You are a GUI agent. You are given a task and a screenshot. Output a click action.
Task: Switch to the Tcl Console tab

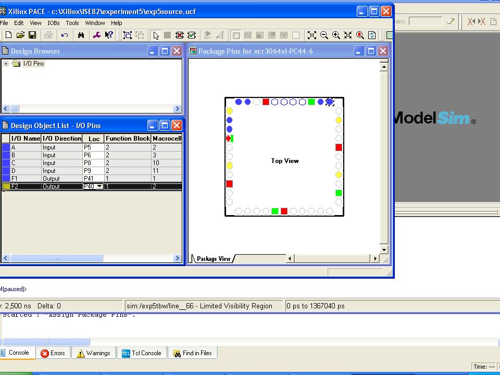[x=141, y=353]
